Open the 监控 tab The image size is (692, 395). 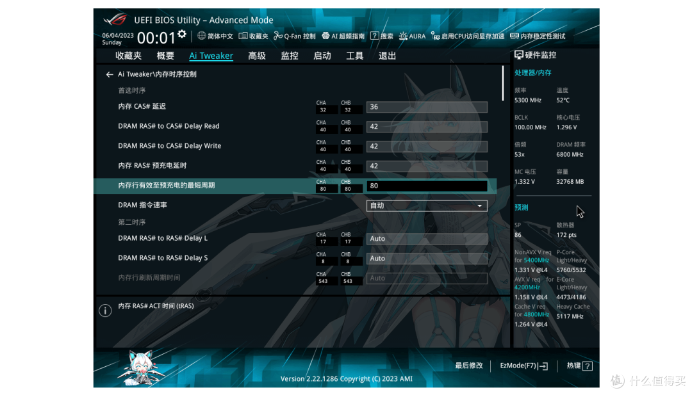click(x=290, y=56)
